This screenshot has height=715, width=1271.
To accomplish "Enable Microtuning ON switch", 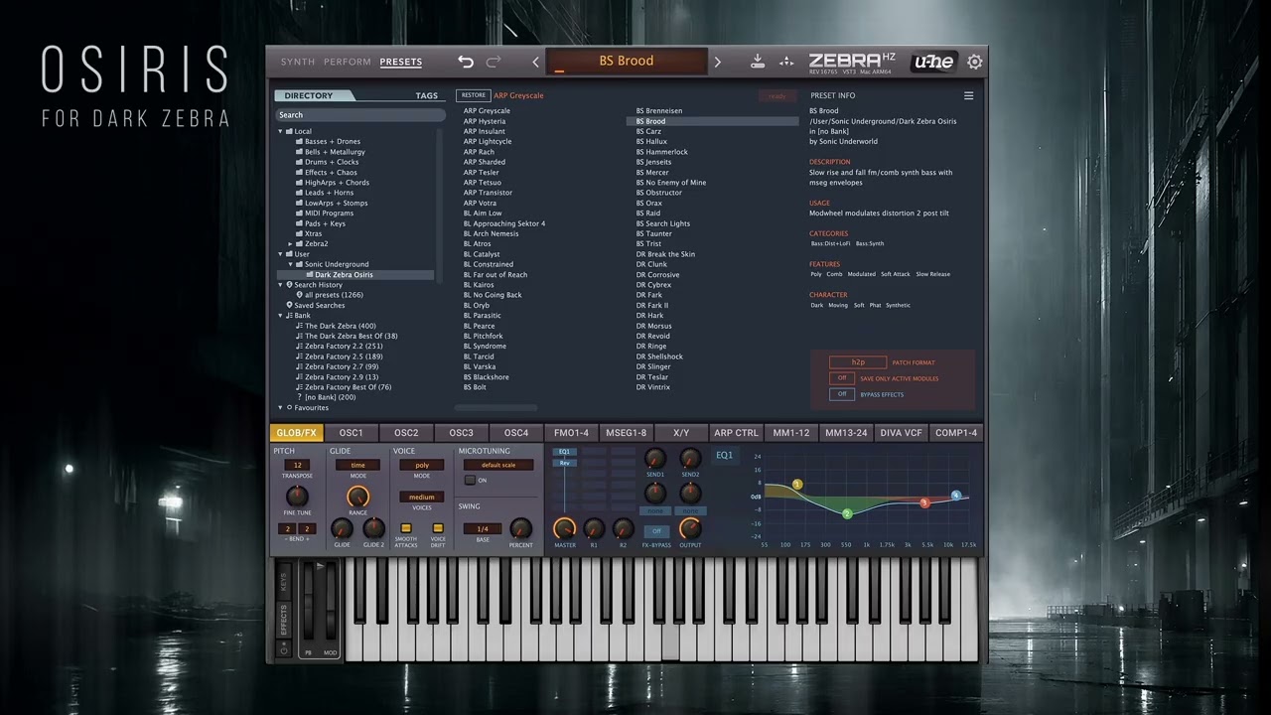I will coord(470,481).
